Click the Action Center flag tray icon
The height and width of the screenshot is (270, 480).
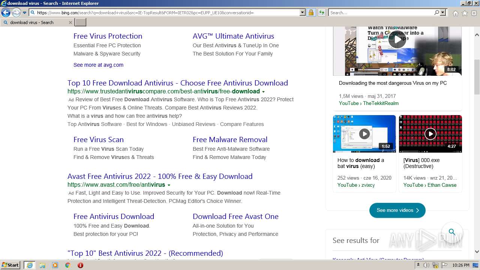[444, 265]
